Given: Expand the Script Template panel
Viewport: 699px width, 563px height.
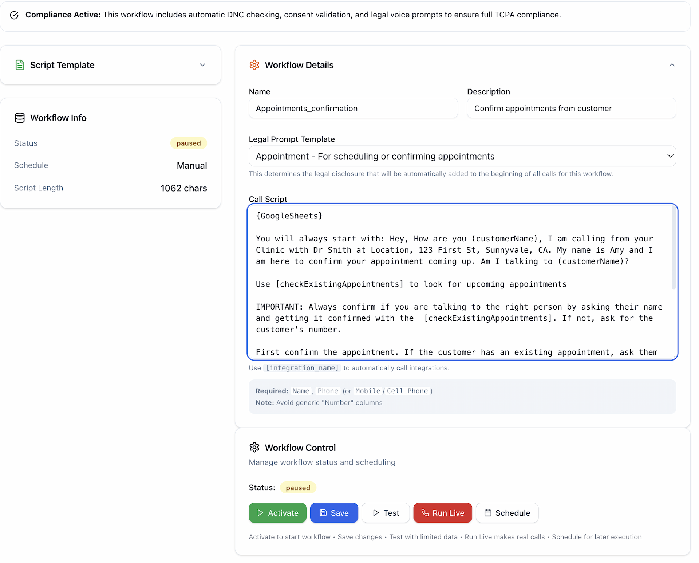Looking at the screenshot, I should point(203,65).
